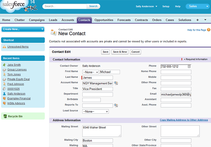Click the Last Name field
This screenshot has height=147, width=211.
pyautogui.click(x=98, y=78)
